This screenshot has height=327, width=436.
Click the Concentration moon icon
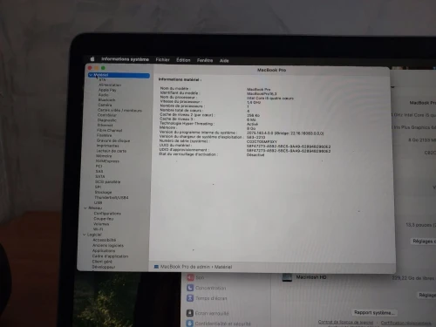coord(190,288)
